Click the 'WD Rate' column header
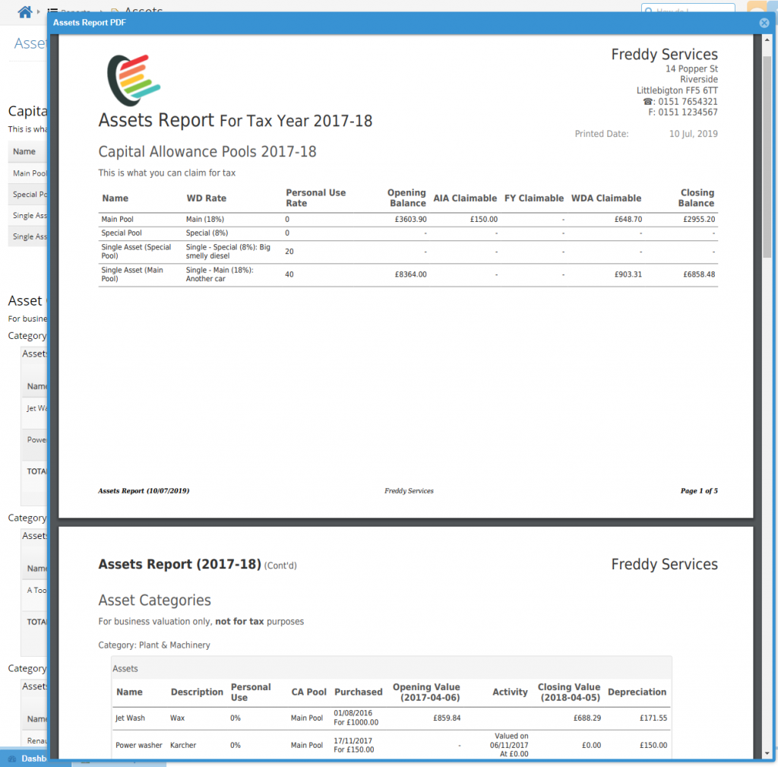This screenshot has width=778, height=767. tap(207, 198)
